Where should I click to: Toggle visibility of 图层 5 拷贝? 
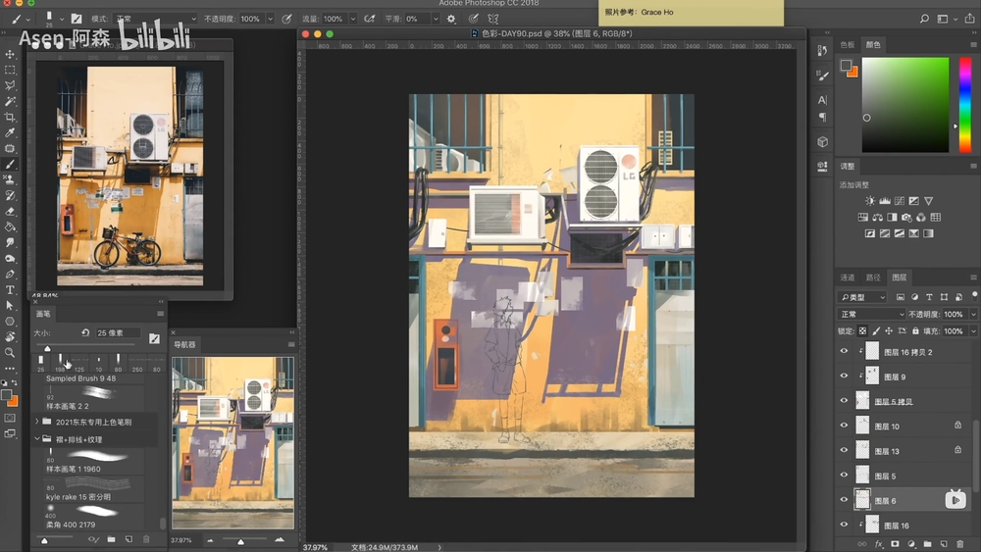844,401
